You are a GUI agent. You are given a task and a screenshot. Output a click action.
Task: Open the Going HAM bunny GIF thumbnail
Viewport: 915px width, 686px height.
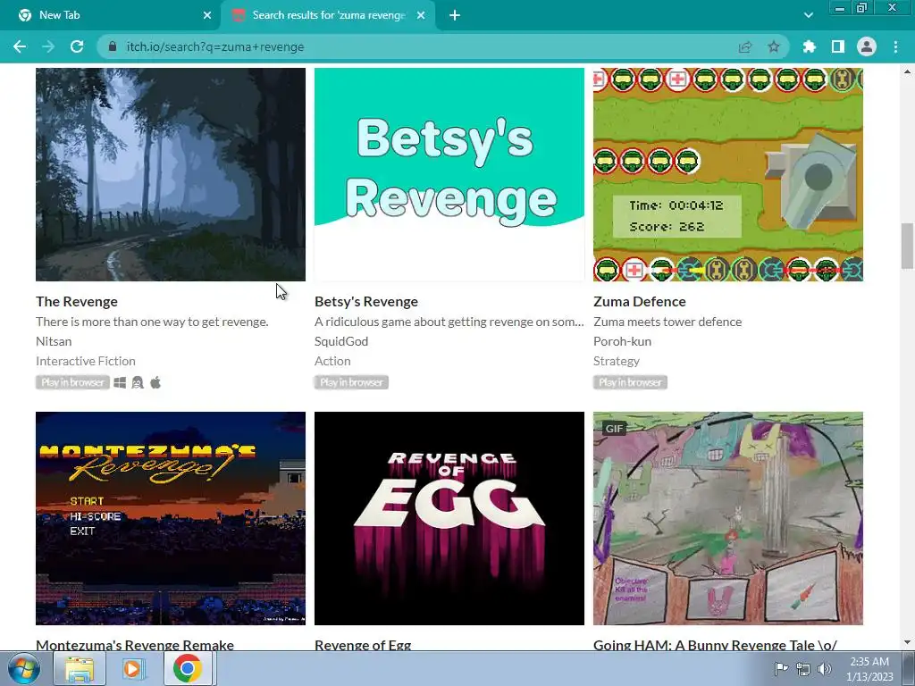pyautogui.click(x=728, y=519)
